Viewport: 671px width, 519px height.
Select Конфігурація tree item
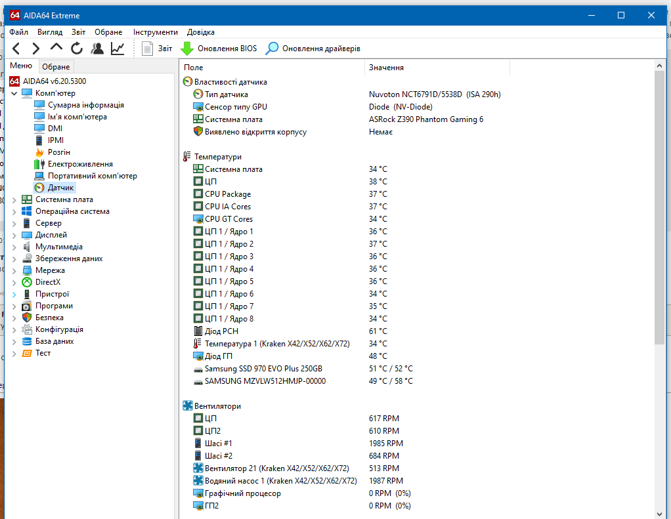pos(59,329)
